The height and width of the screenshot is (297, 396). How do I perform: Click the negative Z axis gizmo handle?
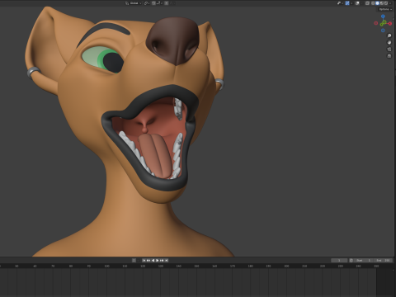(383, 31)
